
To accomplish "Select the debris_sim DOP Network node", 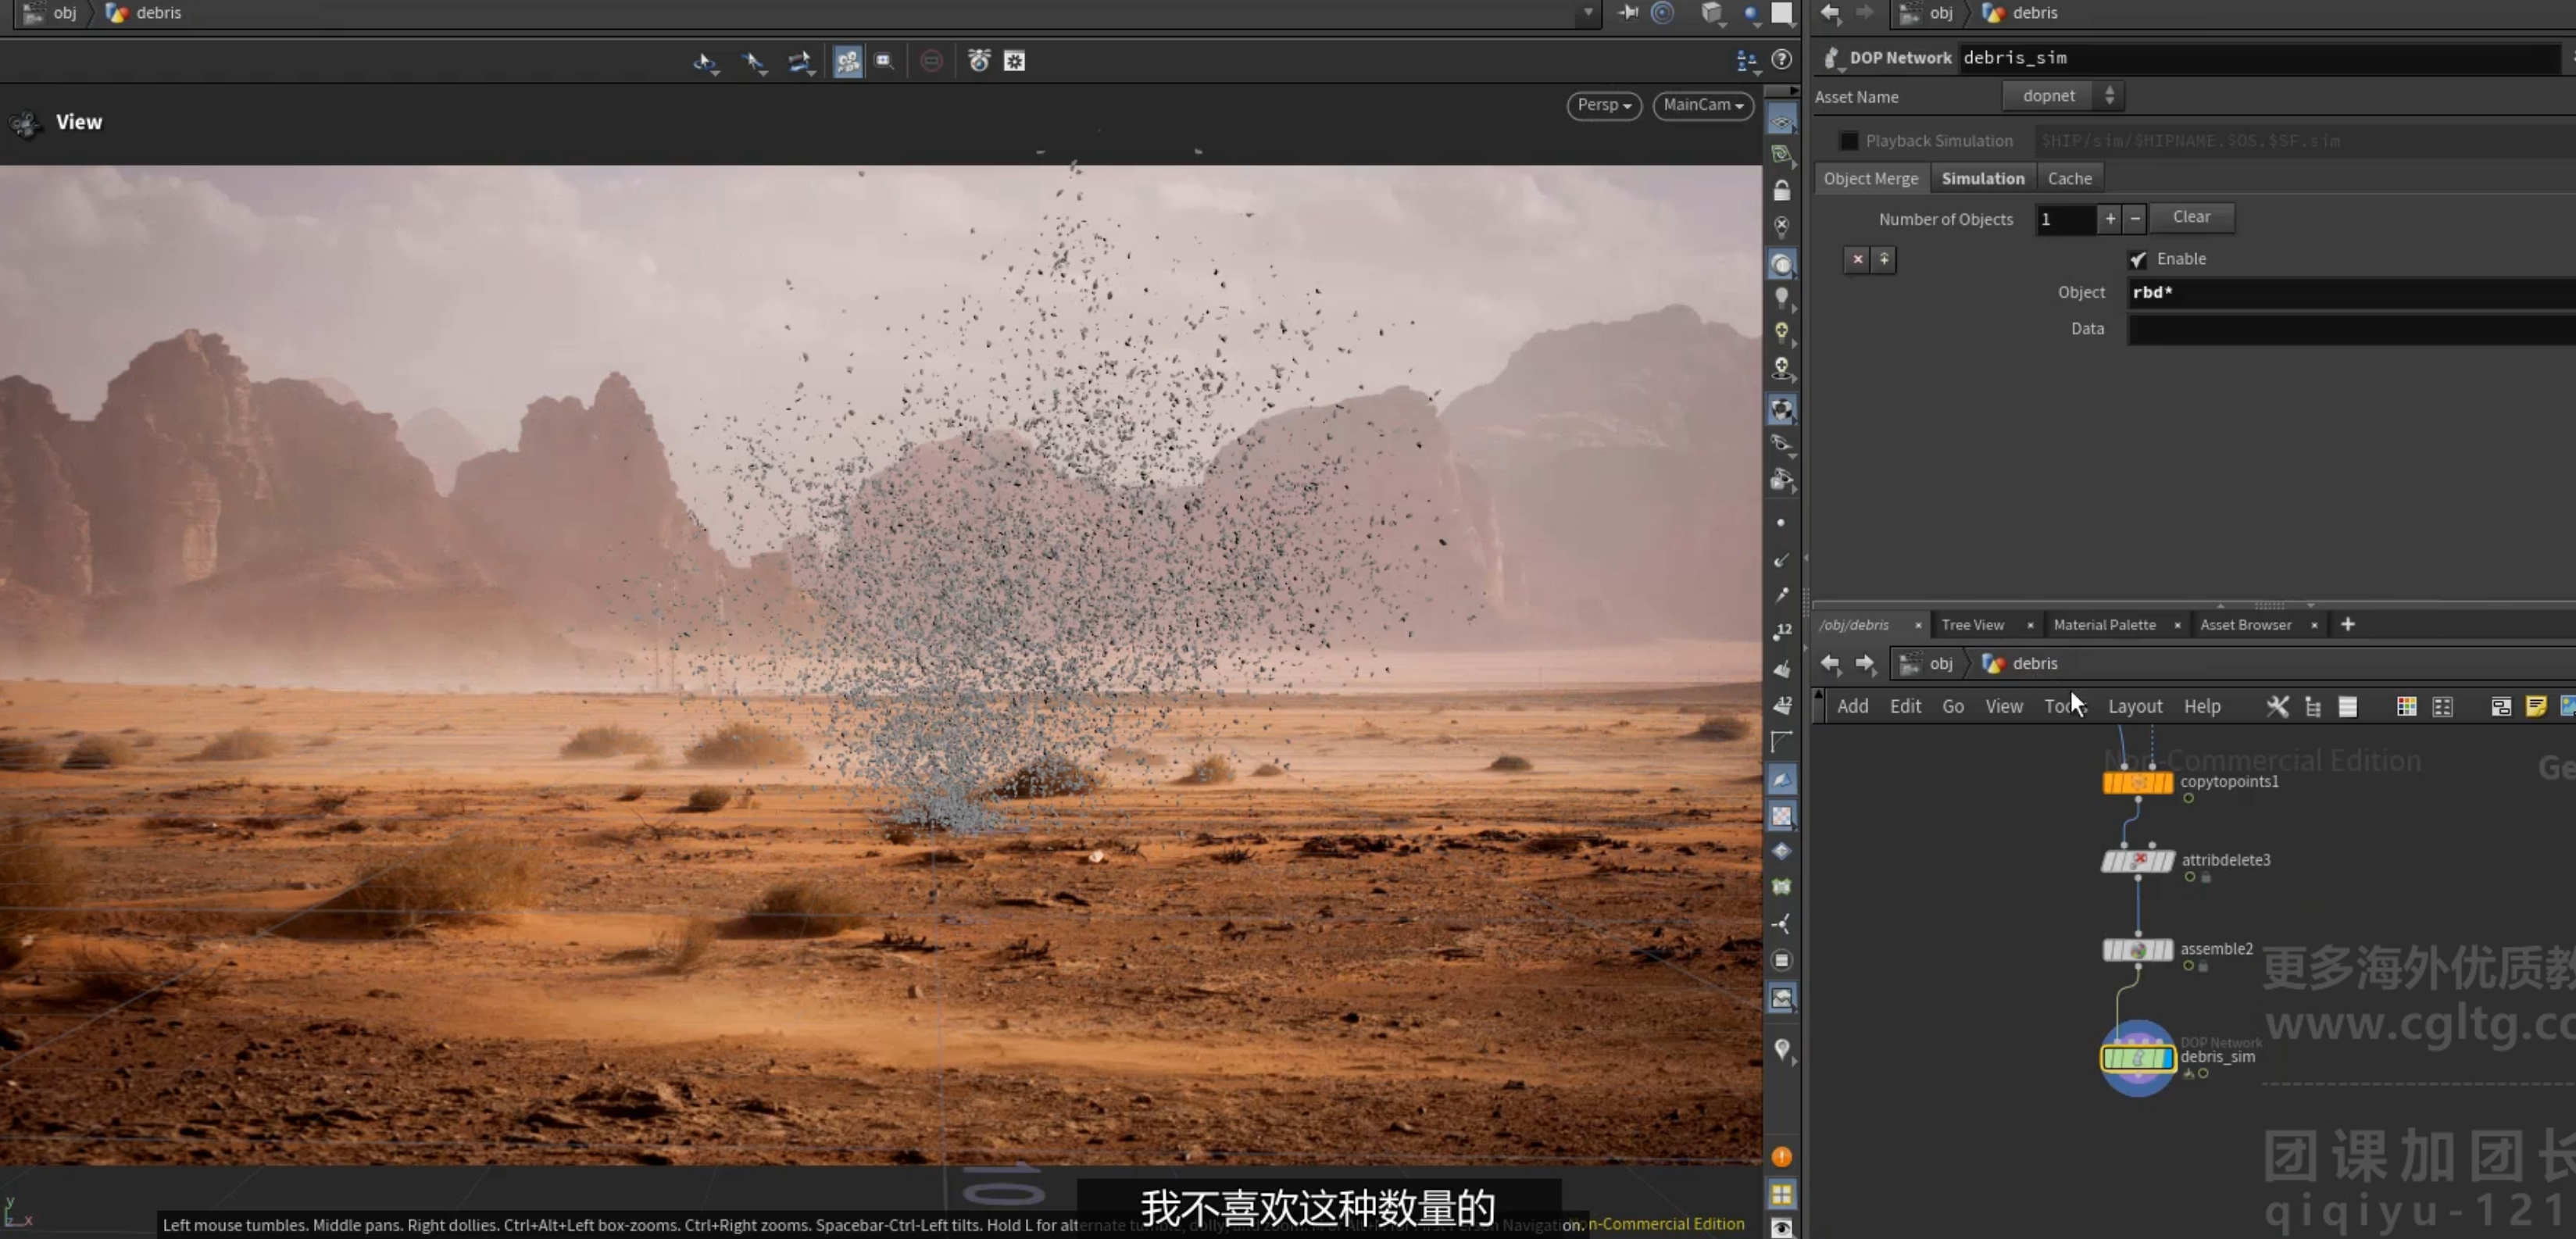I will (x=2138, y=1057).
